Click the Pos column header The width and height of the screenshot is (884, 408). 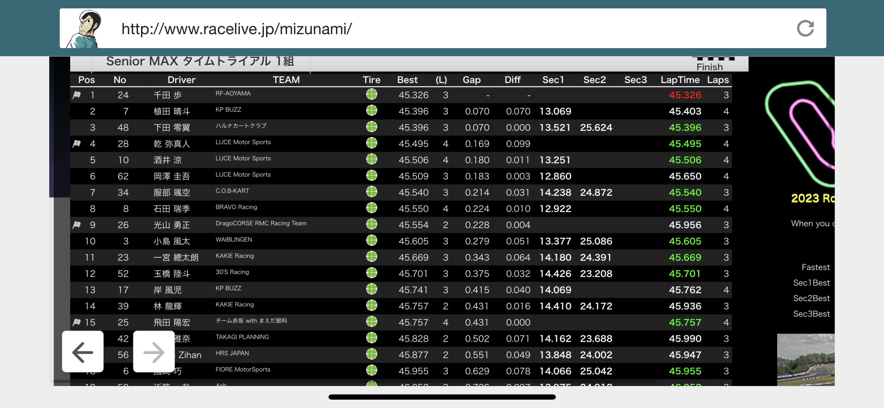pos(87,80)
